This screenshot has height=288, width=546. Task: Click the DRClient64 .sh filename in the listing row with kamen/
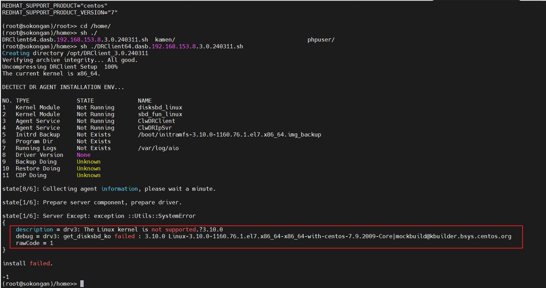75,39
